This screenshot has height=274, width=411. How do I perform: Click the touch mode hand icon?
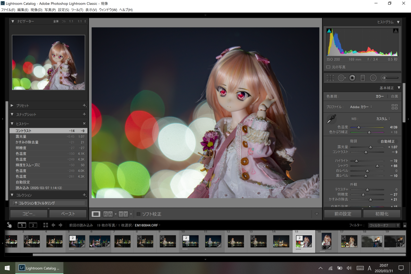(x=10, y=225)
